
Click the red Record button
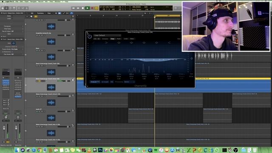click(x=92, y=8)
